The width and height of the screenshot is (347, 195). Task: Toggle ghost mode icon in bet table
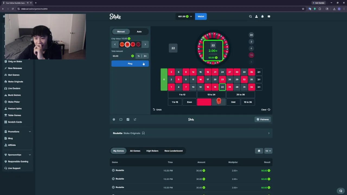(x=259, y=151)
